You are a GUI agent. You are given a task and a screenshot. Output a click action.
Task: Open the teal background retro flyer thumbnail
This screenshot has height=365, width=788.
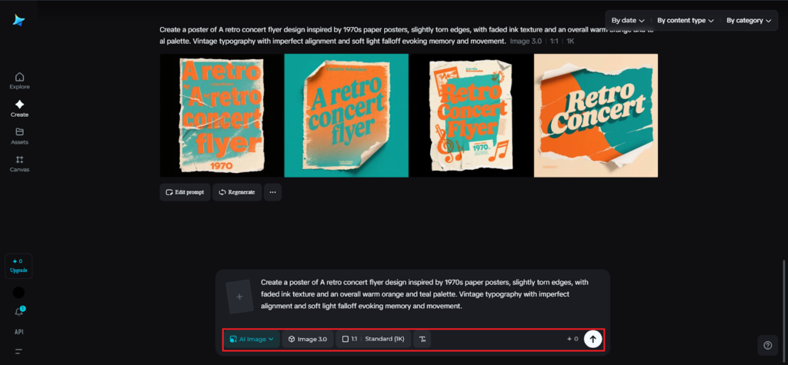[x=346, y=115]
